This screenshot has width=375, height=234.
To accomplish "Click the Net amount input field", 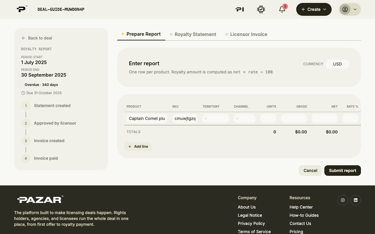I will click(325, 118).
